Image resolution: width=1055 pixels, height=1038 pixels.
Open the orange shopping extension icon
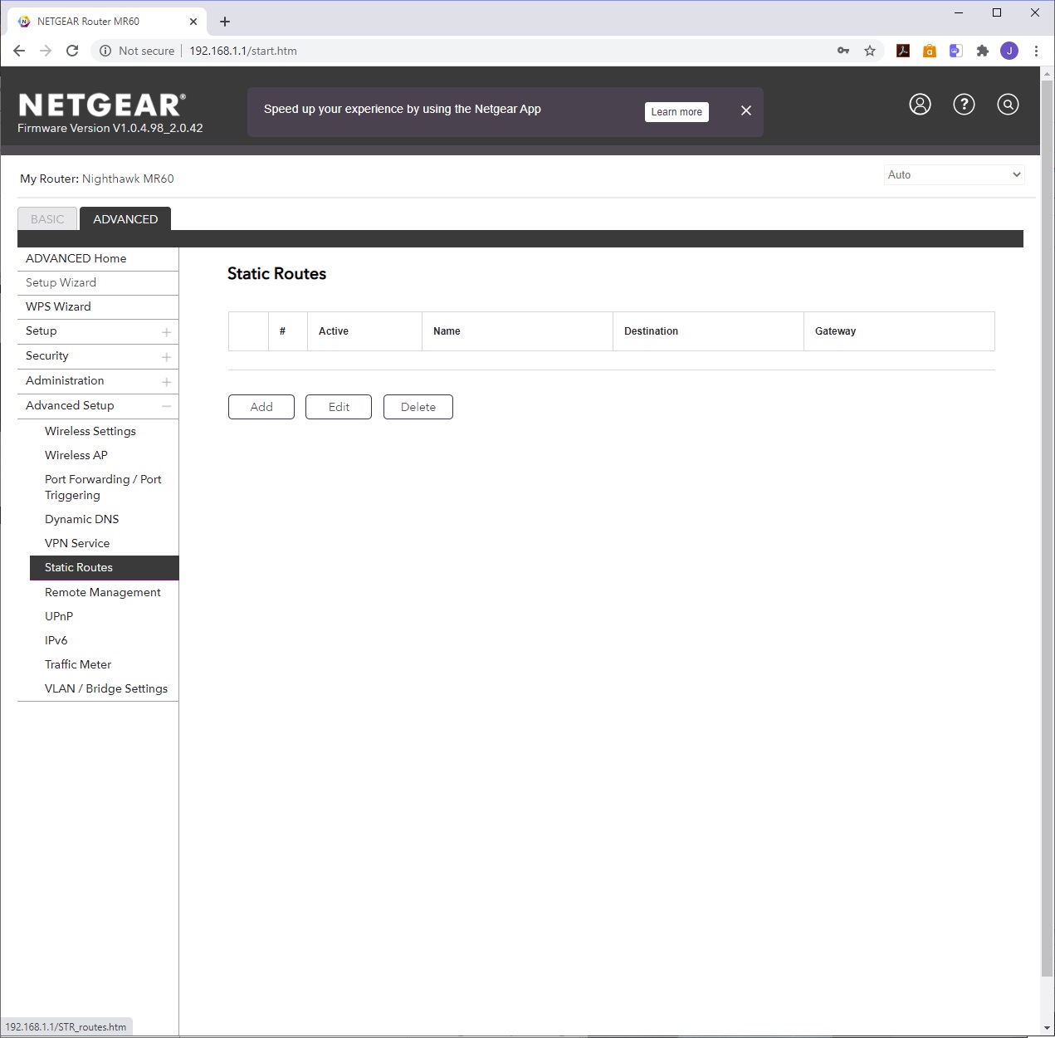930,51
